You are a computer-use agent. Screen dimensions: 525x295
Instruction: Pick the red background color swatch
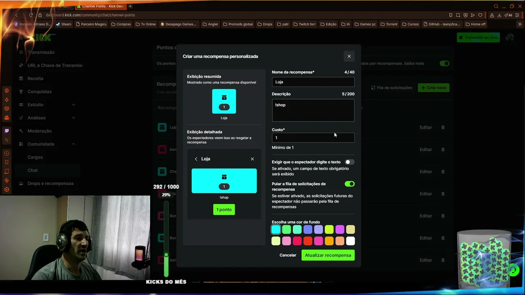pos(308,241)
